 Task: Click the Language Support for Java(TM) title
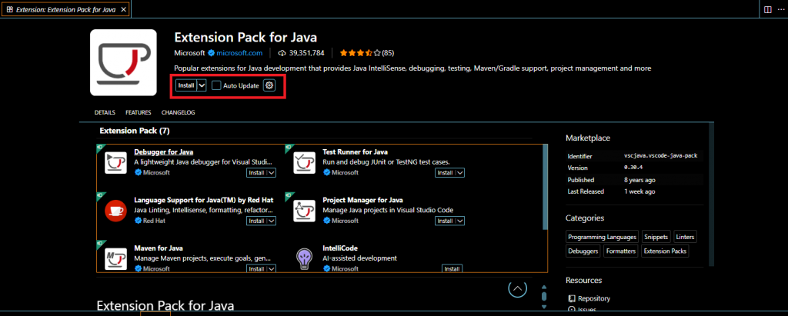pyautogui.click(x=203, y=200)
